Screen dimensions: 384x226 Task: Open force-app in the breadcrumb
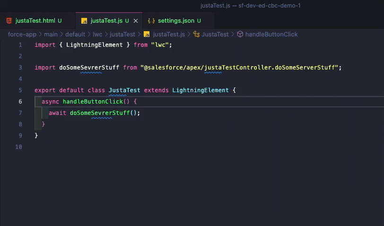[x=22, y=35]
